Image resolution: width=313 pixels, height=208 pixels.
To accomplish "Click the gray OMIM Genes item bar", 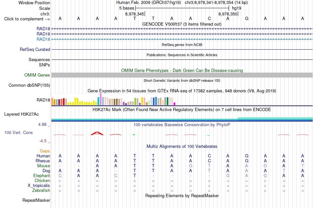I will [182, 75].
